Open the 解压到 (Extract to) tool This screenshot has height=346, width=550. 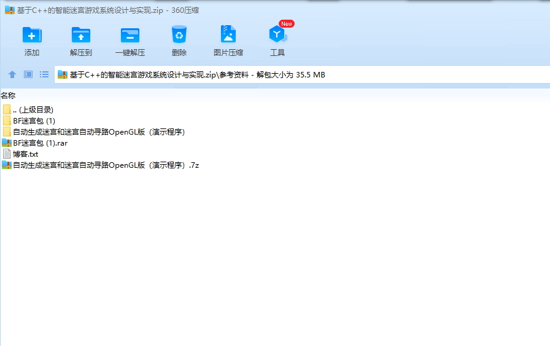81,35
